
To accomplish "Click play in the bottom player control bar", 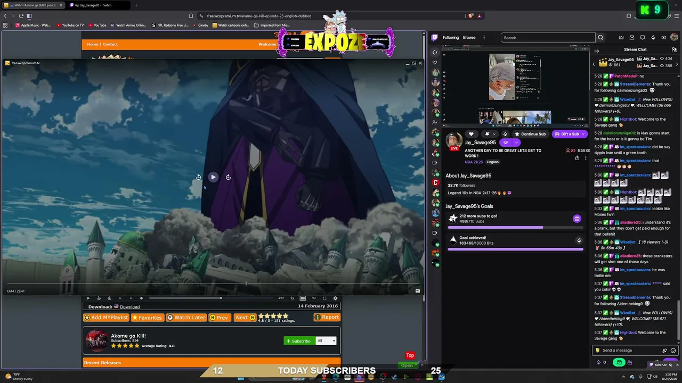I will tap(88, 298).
